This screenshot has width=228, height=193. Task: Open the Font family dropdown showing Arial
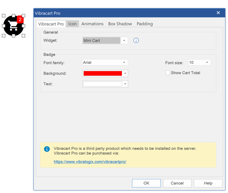[x=105, y=63]
